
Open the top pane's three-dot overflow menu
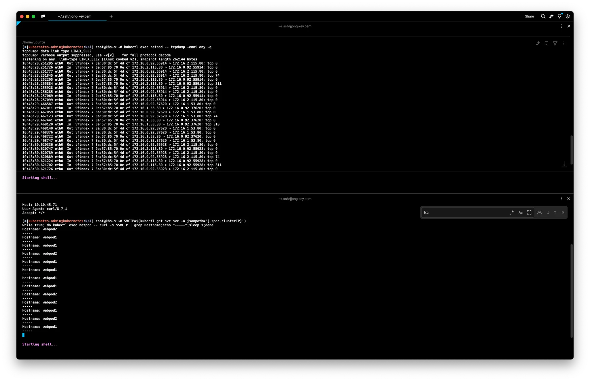point(562,26)
